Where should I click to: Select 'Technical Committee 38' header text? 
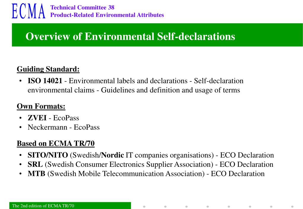tap(82, 7)
